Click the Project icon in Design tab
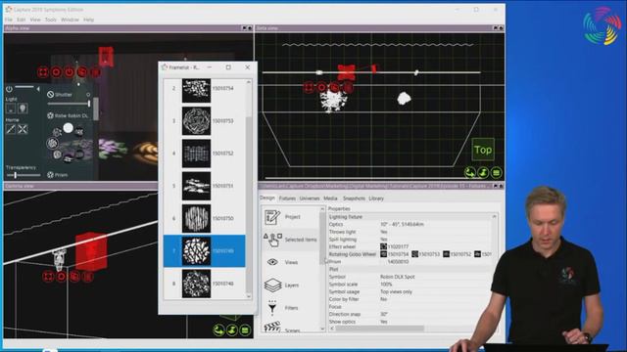627x352 pixels. click(272, 217)
